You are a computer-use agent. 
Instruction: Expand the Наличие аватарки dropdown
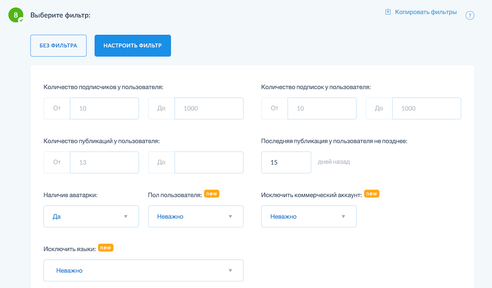point(91,216)
